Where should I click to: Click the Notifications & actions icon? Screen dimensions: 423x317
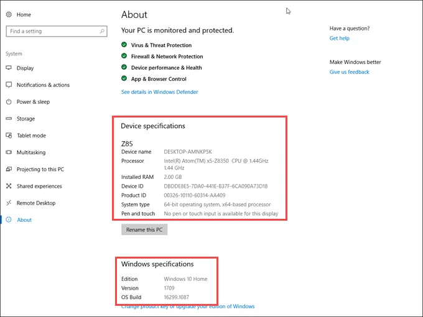pos(9,85)
